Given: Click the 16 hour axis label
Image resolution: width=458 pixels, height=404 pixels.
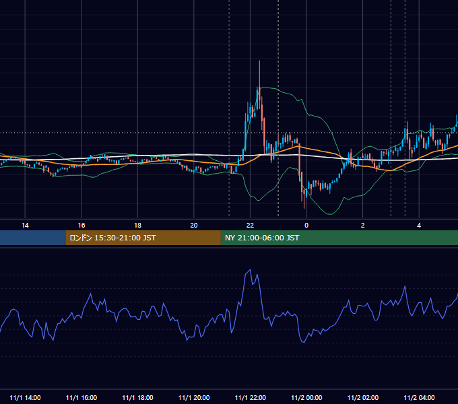Looking at the screenshot, I should (x=81, y=226).
